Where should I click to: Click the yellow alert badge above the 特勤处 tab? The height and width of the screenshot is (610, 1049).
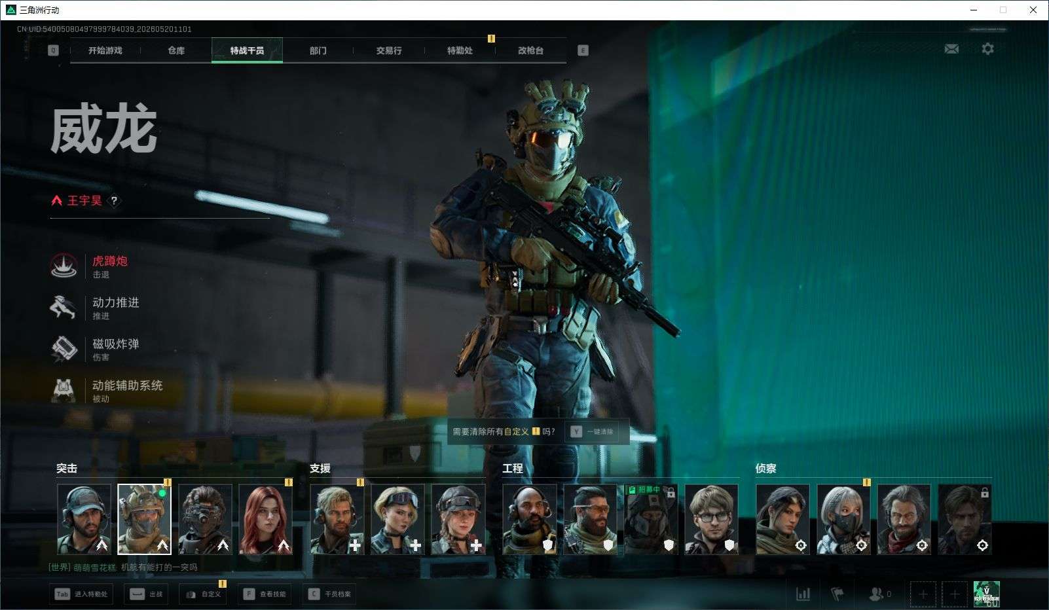click(491, 39)
